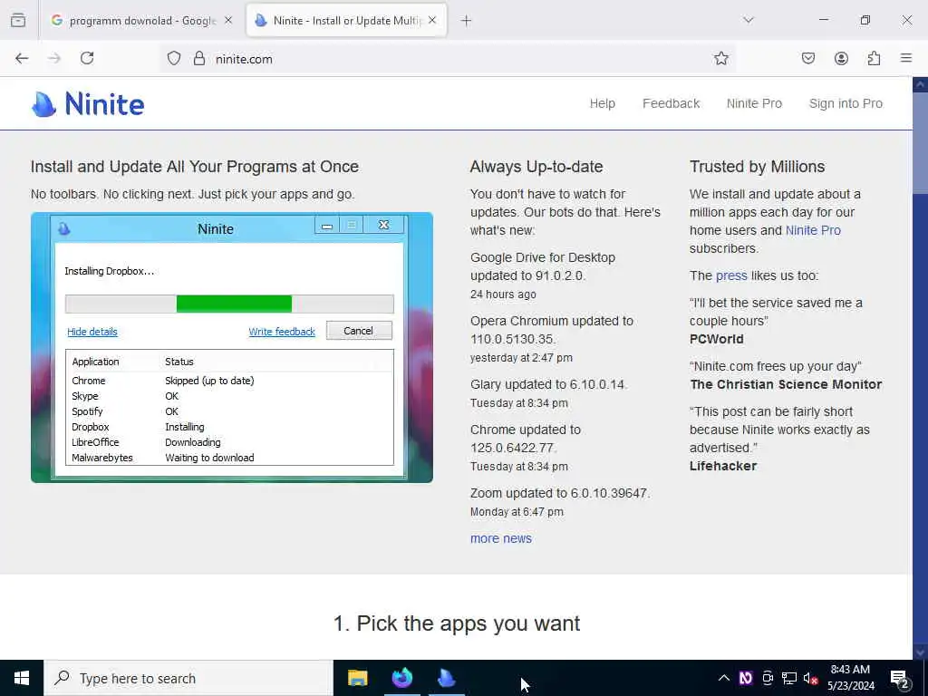Image resolution: width=928 pixels, height=696 pixels.
Task: Open the press link
Action: point(731,275)
